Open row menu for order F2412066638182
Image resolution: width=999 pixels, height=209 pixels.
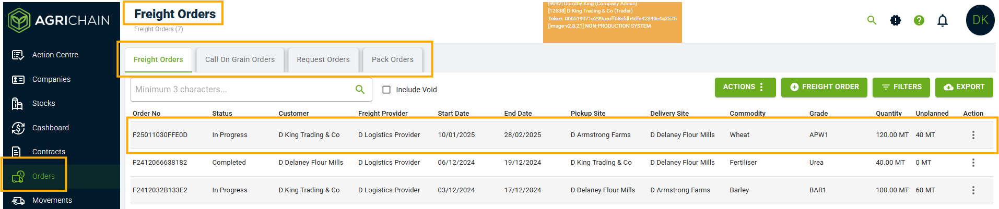pyautogui.click(x=973, y=163)
